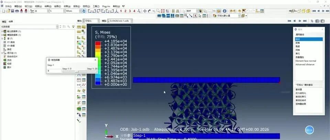Screen dimensions: 330x140
Task: Click the frame number input field
Action: click(x=54, y=71)
